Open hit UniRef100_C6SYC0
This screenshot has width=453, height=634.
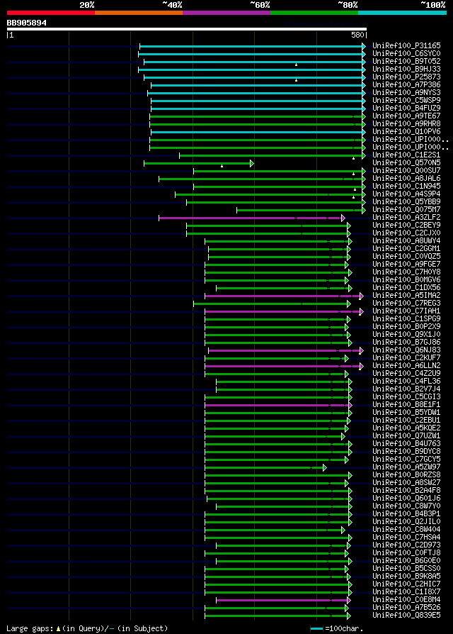(x=406, y=53)
